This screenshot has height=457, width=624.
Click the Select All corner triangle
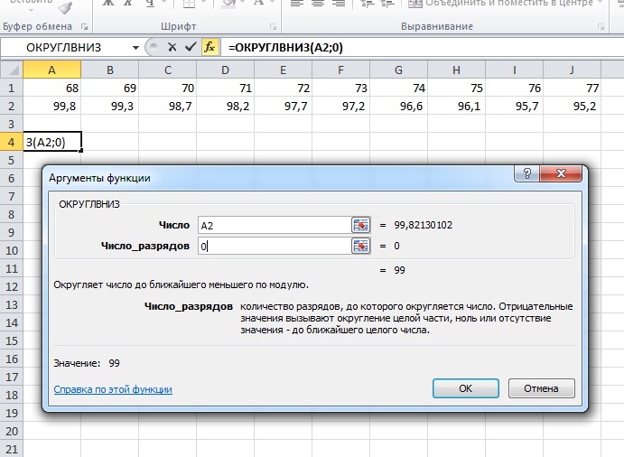click(x=12, y=70)
